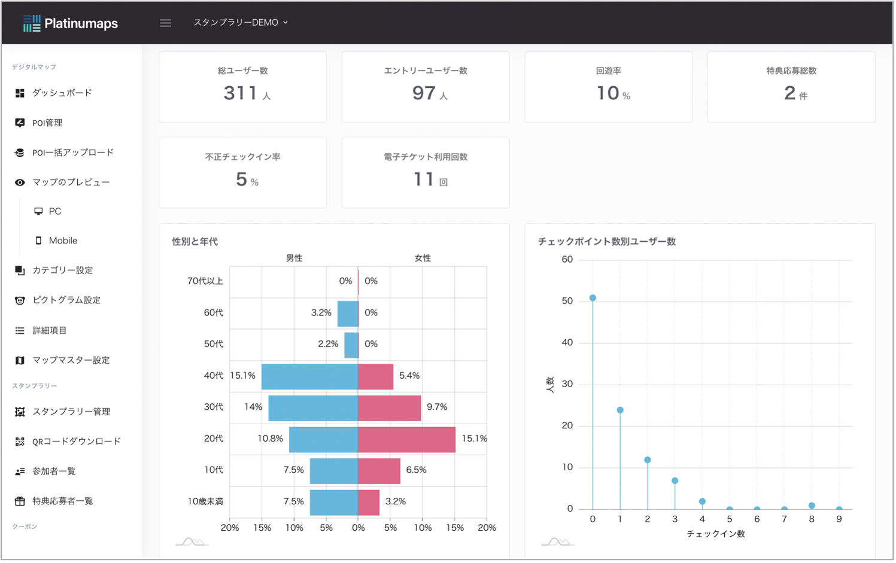Viewport: 896px width, 563px height.
Task: Select the PC preview option
Action: pos(54,211)
